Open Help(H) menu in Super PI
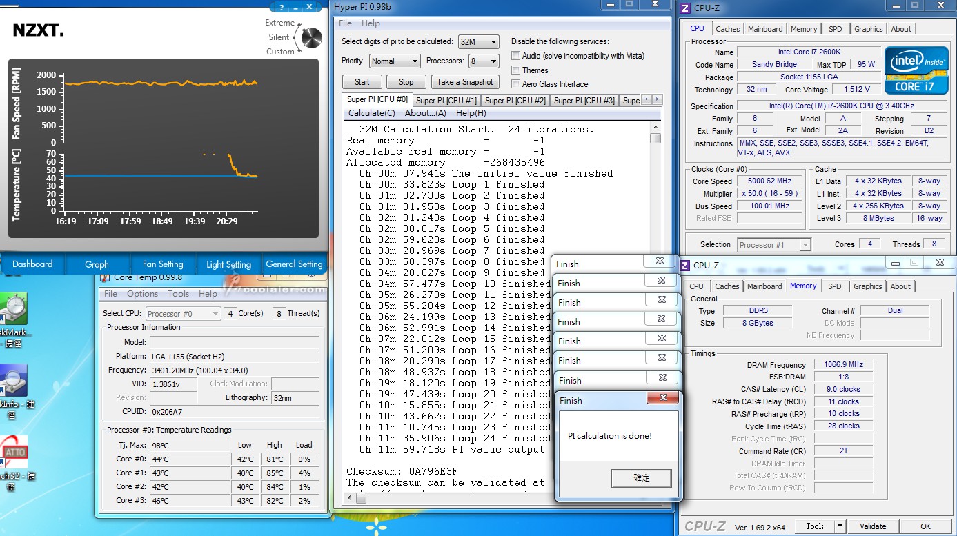The height and width of the screenshot is (536, 957). [471, 113]
